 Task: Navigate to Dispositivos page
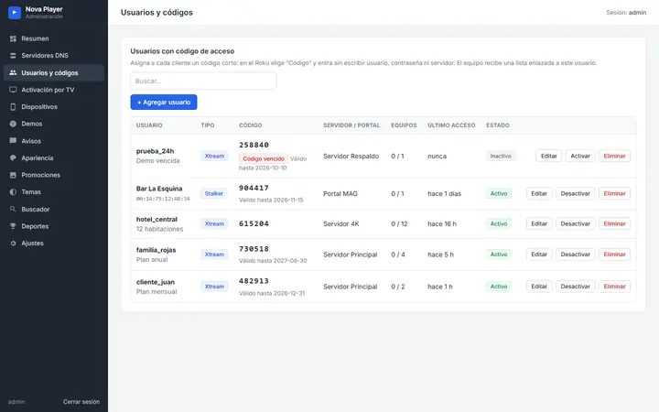point(54,107)
